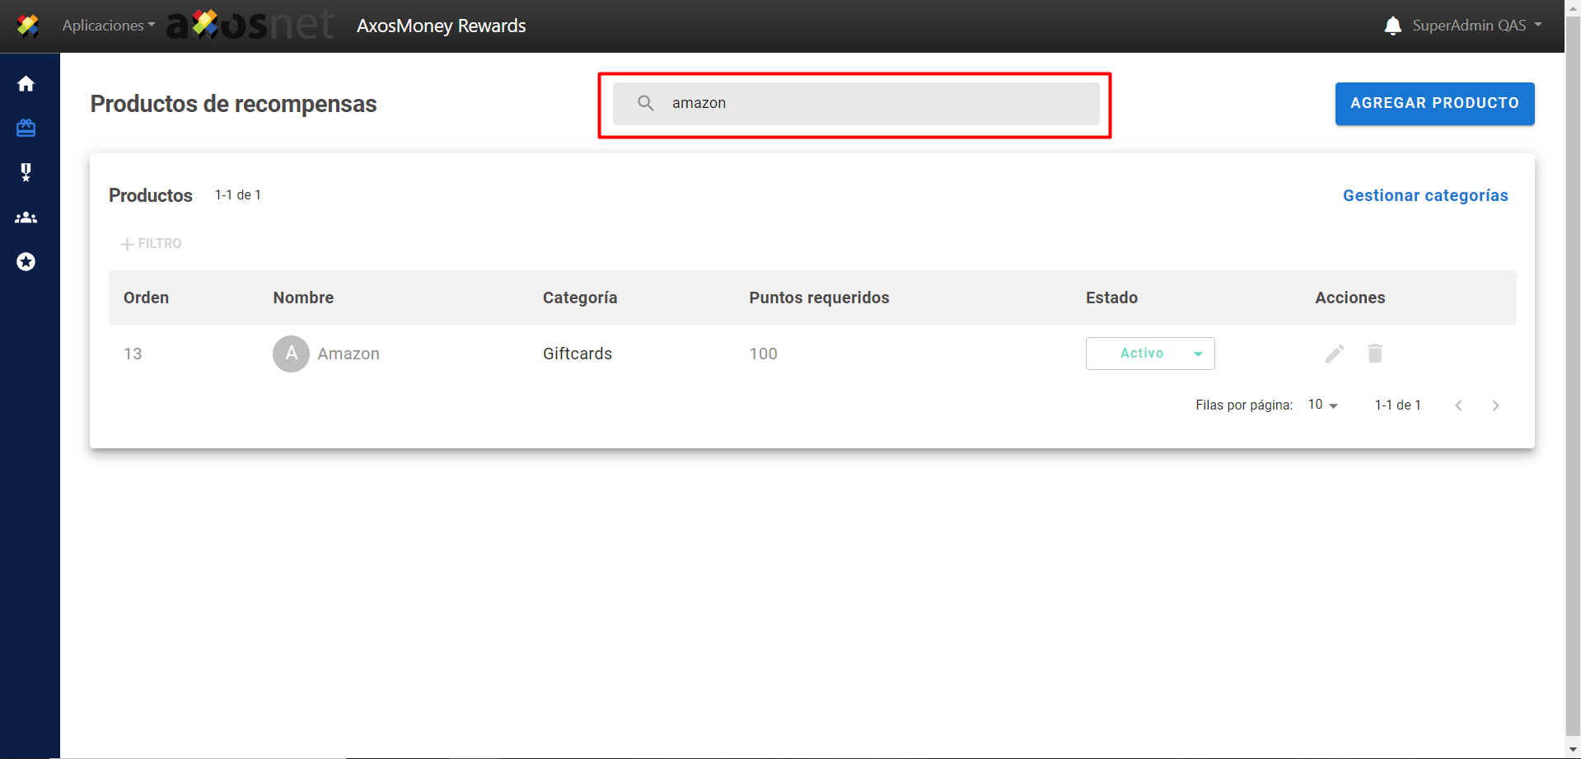This screenshot has width=1581, height=759.
Task: Go to next page of products
Action: (1495, 405)
